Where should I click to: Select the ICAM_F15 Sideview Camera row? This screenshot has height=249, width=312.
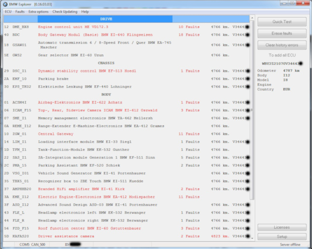(126, 110)
